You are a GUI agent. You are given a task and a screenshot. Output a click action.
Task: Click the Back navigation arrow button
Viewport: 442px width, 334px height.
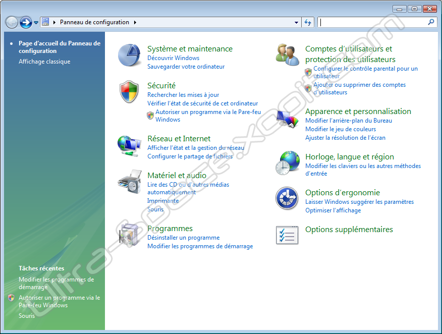12,22
